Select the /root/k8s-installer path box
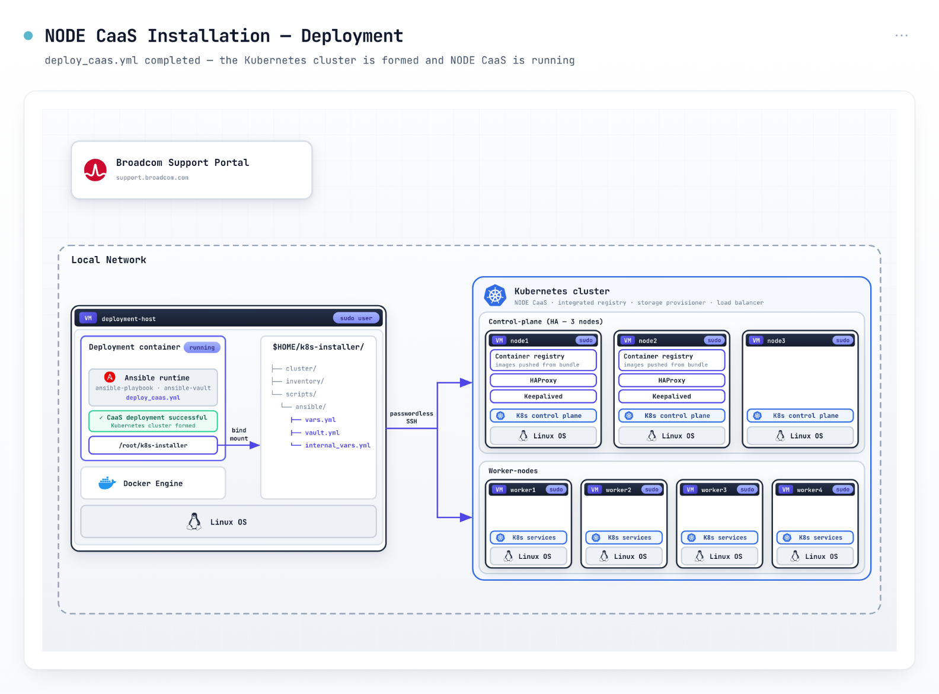Viewport: 939px width, 694px height. [153, 445]
